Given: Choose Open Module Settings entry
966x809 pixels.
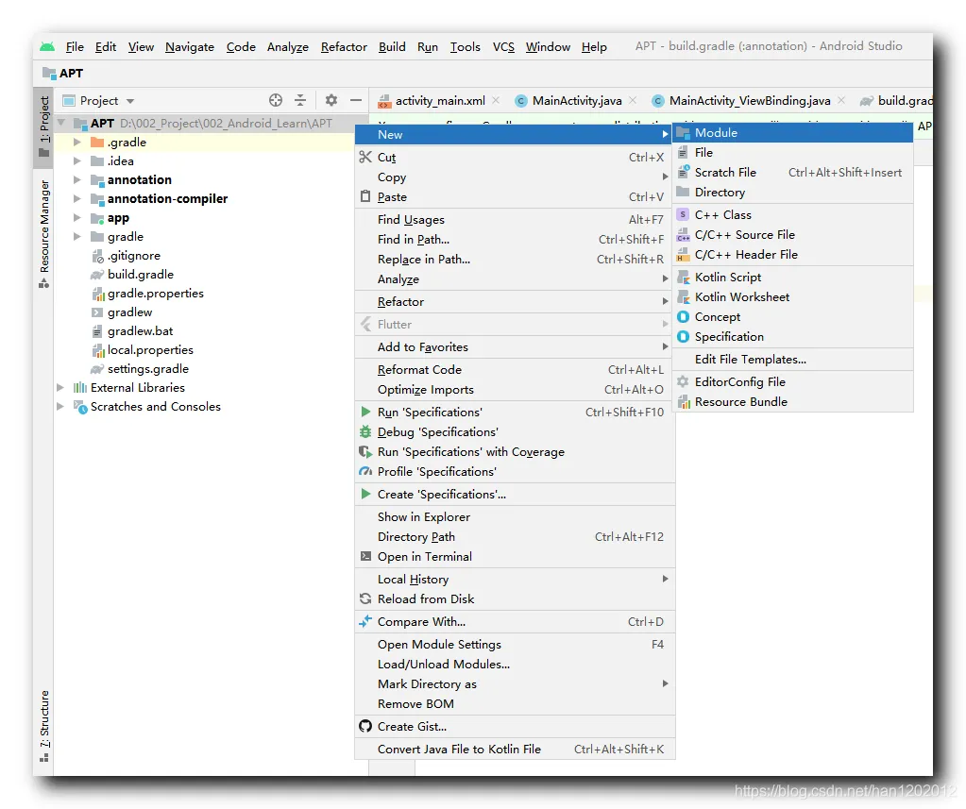Looking at the screenshot, I should [515, 644].
